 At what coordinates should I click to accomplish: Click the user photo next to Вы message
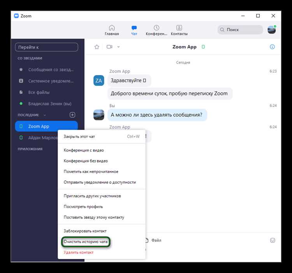pyautogui.click(x=99, y=115)
